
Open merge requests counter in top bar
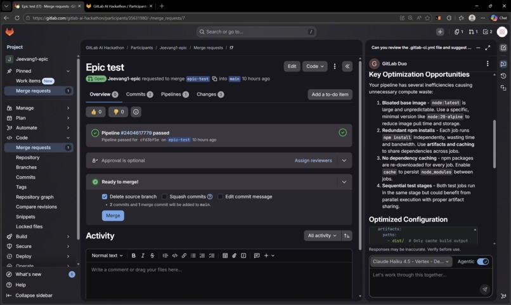pos(473,32)
